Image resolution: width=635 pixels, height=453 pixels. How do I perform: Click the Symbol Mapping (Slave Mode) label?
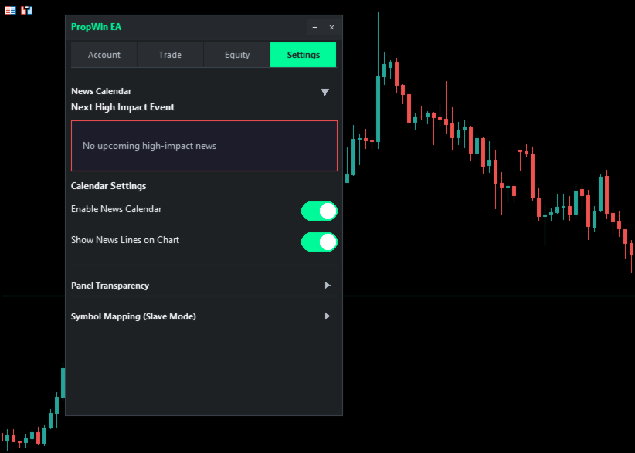[x=133, y=316]
